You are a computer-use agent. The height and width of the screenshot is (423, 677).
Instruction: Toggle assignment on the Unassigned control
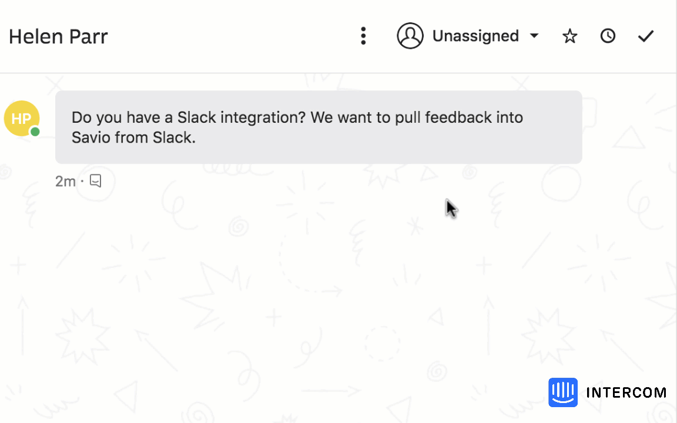tap(475, 36)
